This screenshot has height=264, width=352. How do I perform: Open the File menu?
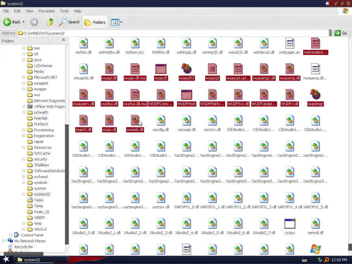coord(6,11)
